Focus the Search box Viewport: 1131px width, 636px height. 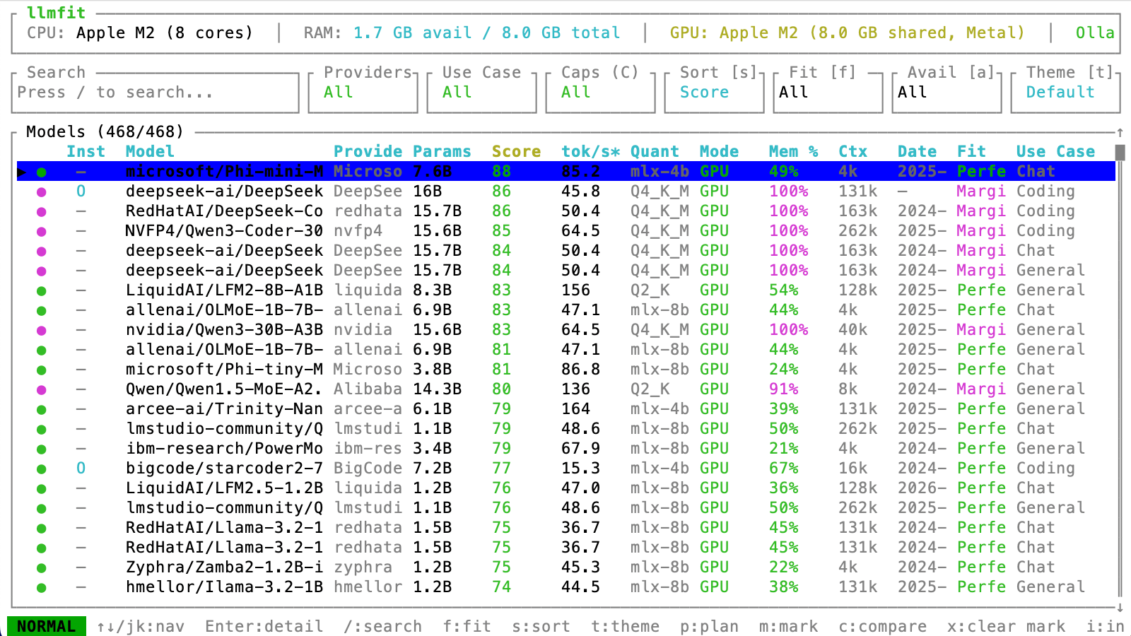156,92
